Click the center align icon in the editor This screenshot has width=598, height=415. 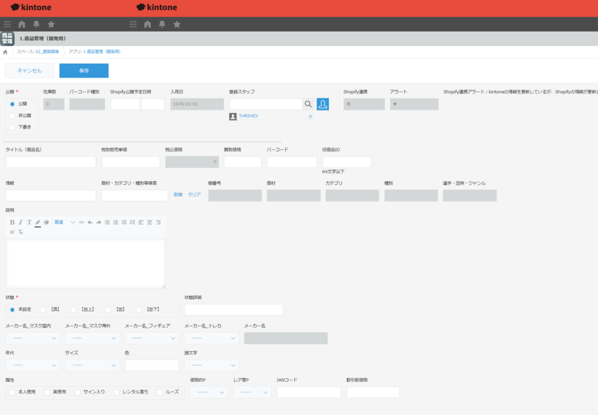coord(149,222)
